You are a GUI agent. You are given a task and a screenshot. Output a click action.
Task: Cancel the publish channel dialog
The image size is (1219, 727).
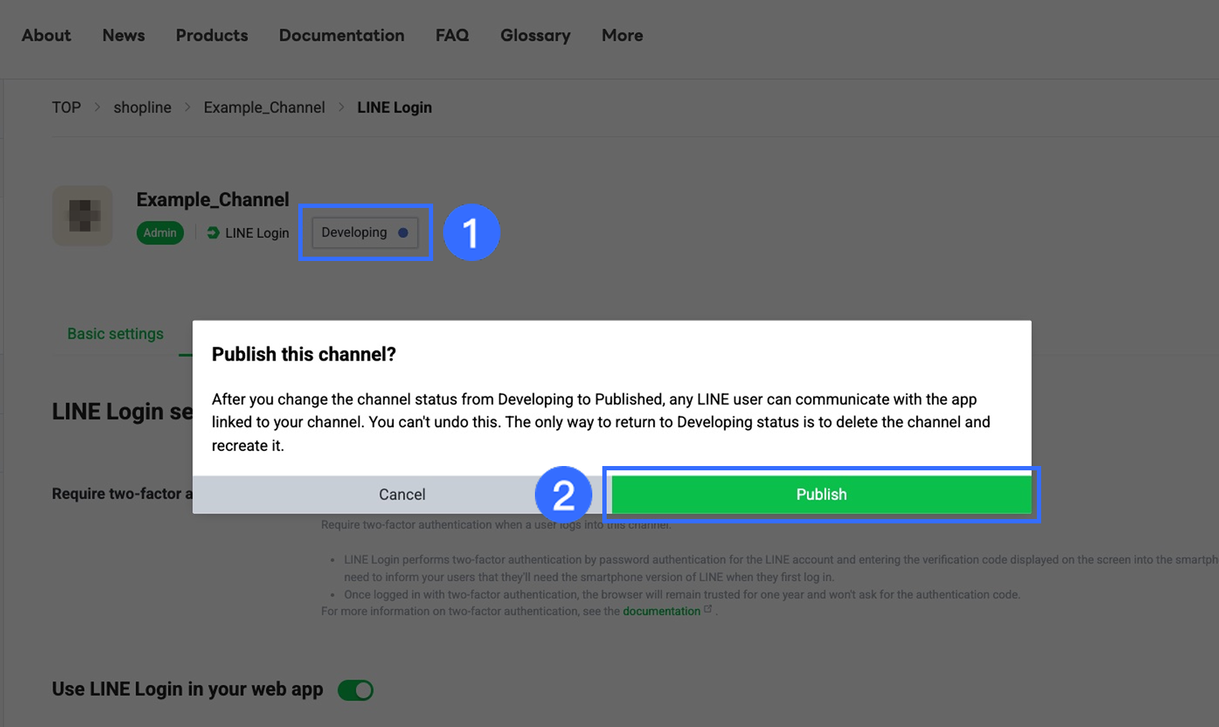coord(402,495)
